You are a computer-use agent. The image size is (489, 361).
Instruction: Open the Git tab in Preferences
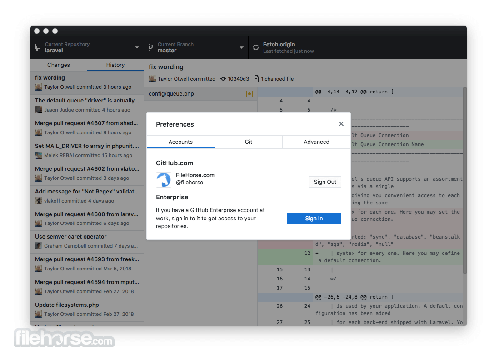point(249,142)
